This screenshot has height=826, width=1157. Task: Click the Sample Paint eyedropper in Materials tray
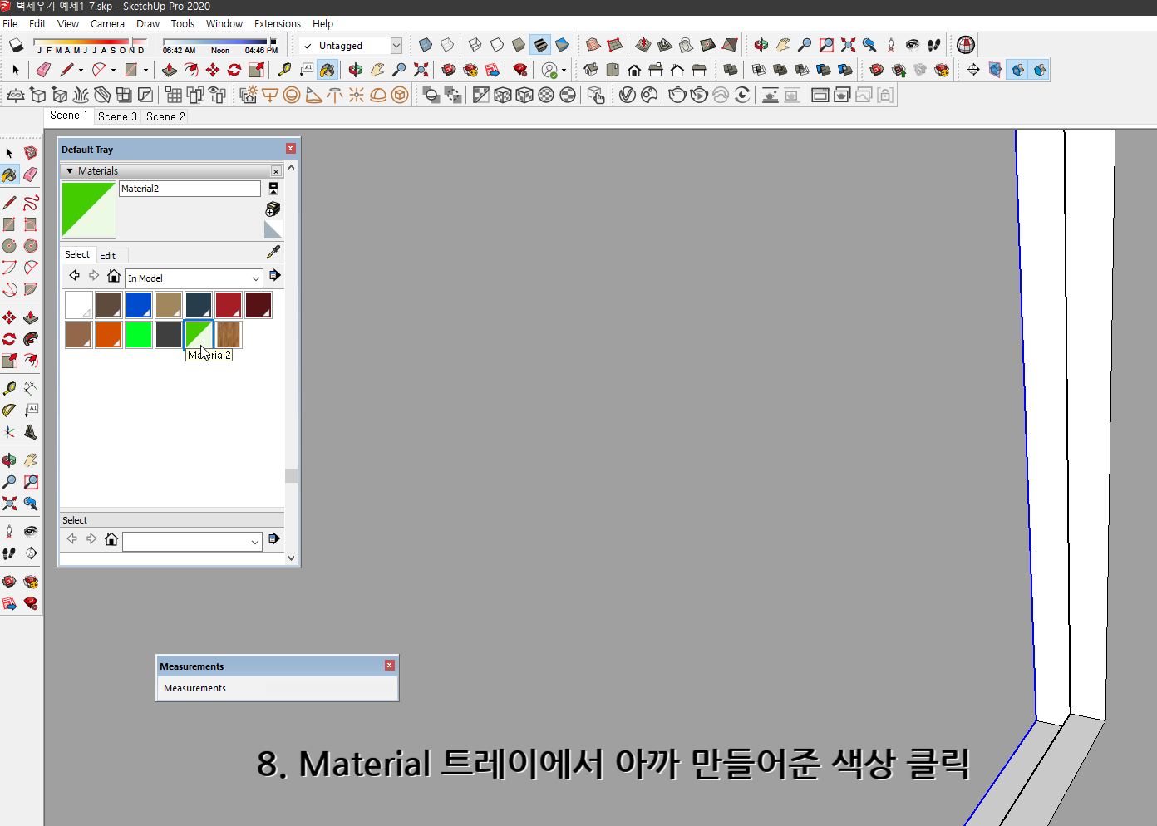pyautogui.click(x=273, y=251)
